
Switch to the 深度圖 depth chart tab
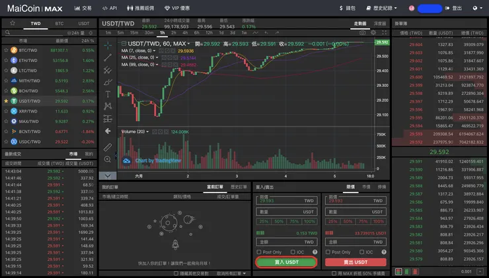380,23
